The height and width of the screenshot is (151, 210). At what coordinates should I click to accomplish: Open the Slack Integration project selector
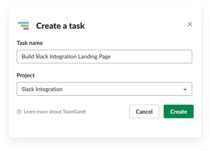[x=104, y=89]
